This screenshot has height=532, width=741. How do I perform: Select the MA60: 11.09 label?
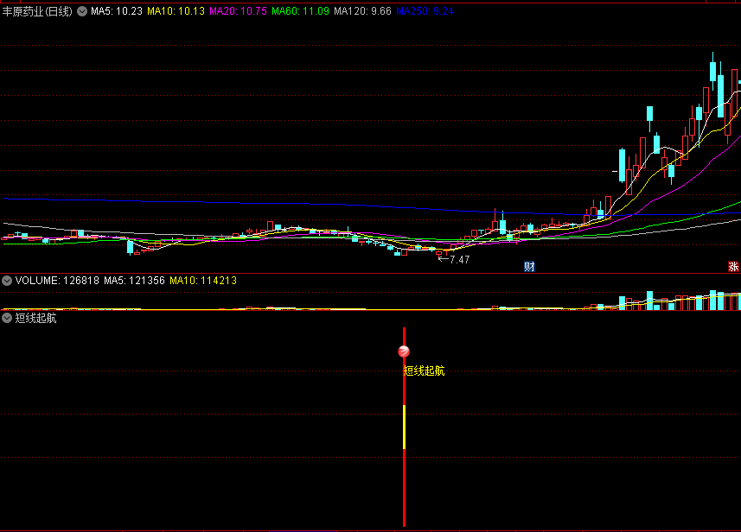301,11
